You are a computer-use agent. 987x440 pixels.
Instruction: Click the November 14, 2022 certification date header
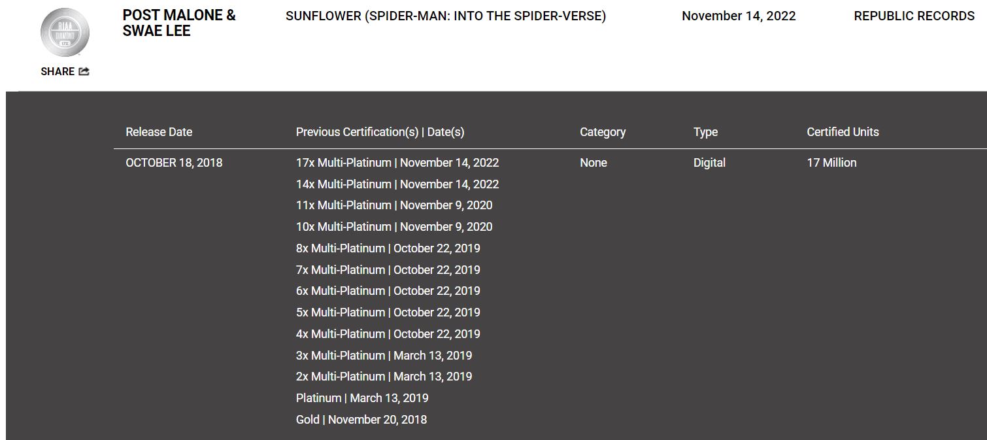[739, 16]
